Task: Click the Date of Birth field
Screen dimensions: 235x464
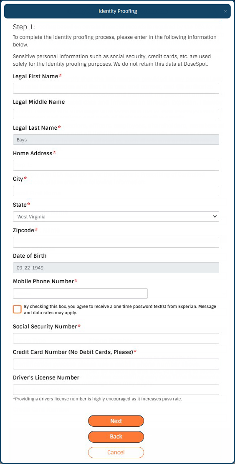Action: [116, 268]
